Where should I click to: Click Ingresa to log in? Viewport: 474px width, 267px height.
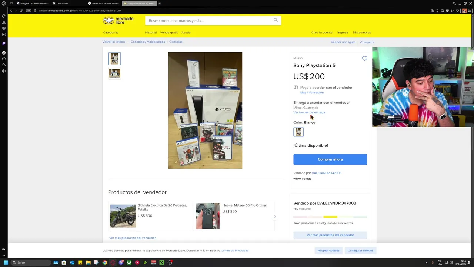point(343,32)
